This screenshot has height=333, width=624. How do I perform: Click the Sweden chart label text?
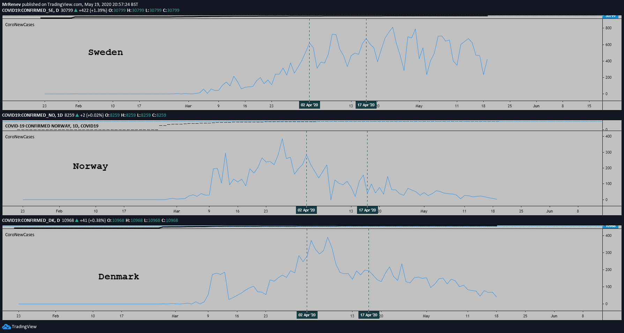click(x=105, y=52)
